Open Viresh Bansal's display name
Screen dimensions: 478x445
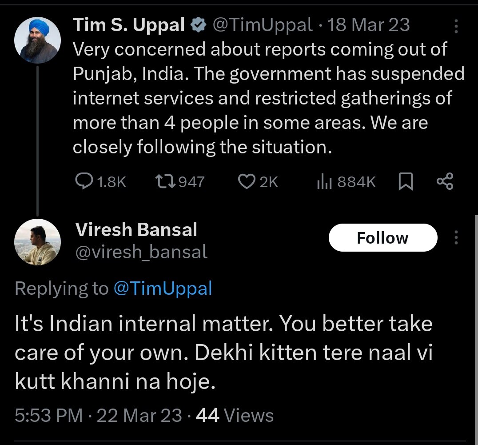coord(136,230)
